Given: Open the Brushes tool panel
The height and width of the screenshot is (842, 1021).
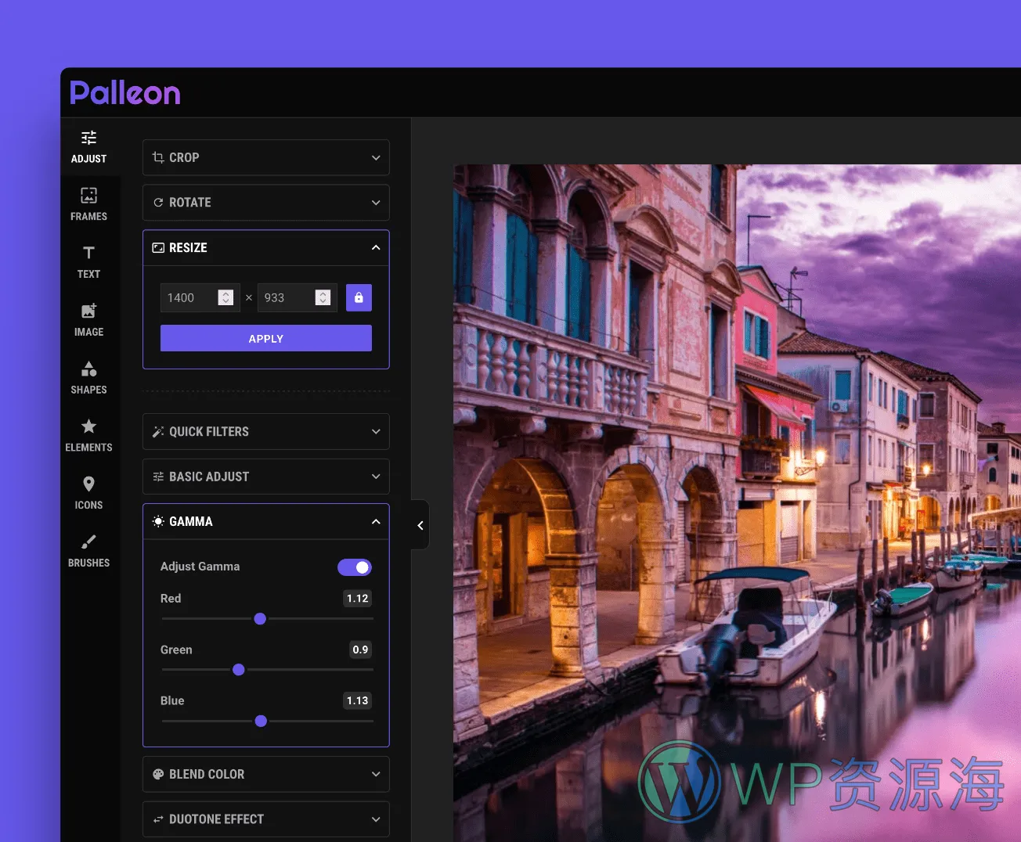Looking at the screenshot, I should tap(88, 549).
